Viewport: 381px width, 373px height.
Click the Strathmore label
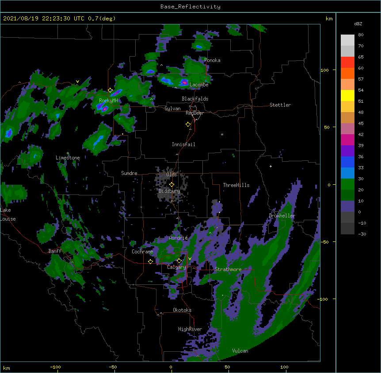(228, 269)
